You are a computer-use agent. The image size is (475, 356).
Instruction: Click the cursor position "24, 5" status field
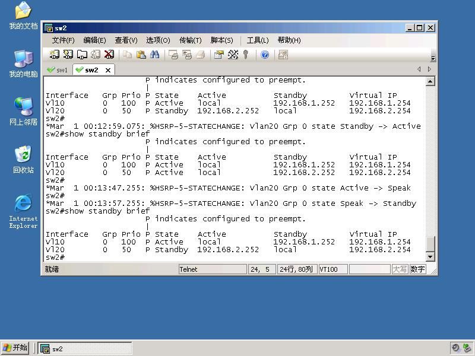(x=262, y=269)
